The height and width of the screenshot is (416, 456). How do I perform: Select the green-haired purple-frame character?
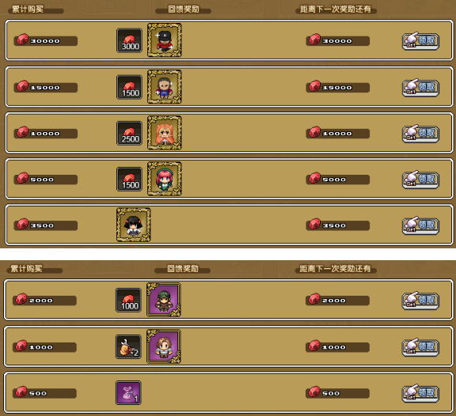coord(163,300)
